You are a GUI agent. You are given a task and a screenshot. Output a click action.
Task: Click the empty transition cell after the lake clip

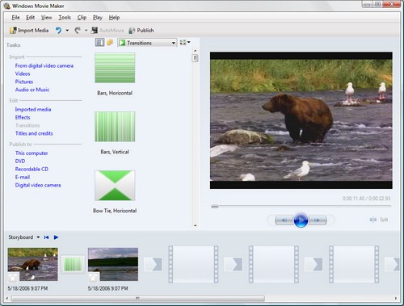pos(153,264)
